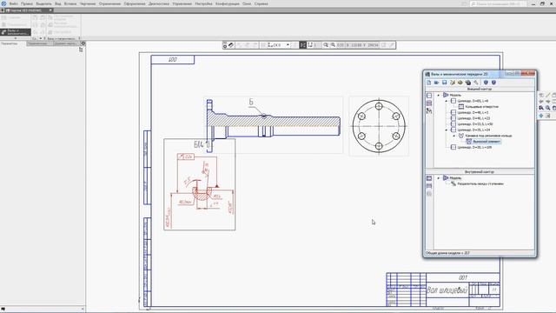The width and height of the screenshot is (556, 313).
Task: Click blue diamond icon in right floating toolbar
Action: 541,116
